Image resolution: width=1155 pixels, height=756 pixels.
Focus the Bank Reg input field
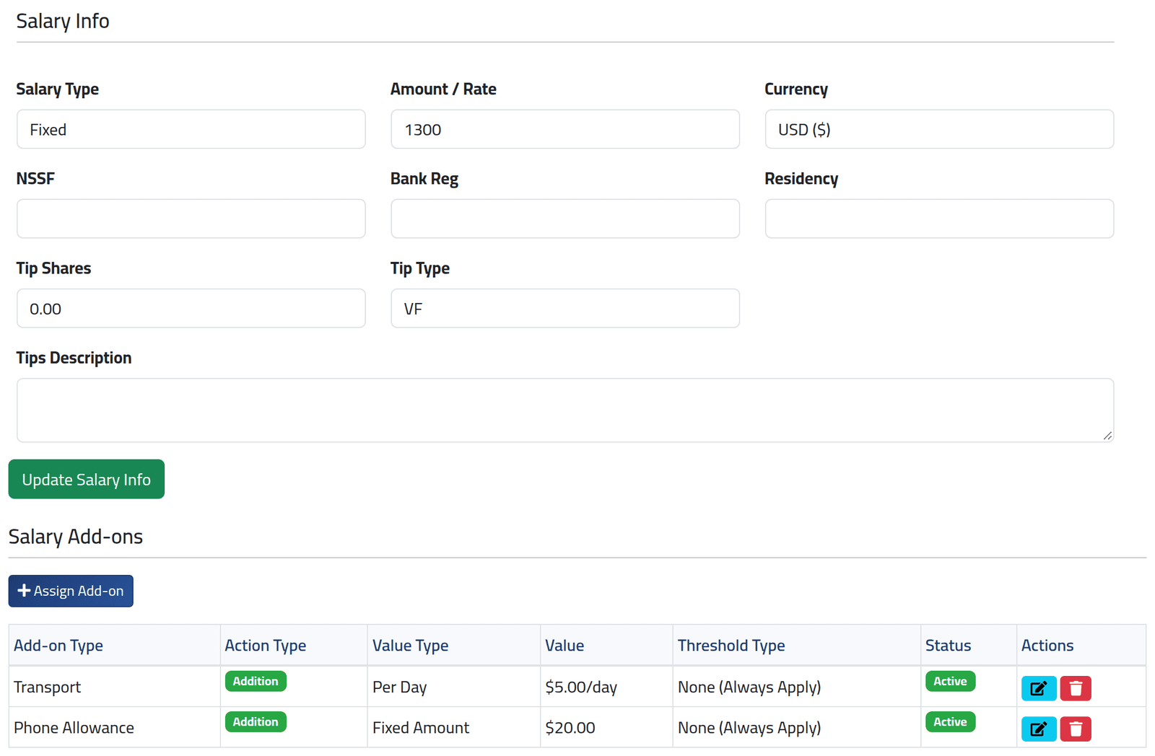[565, 219]
